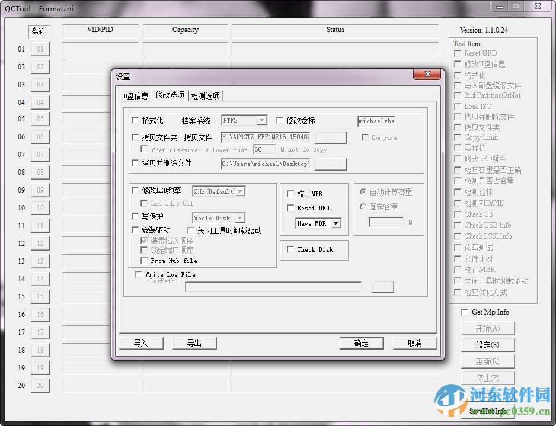Click the browse button next to LogPath
556x426 pixels.
pos(382,286)
